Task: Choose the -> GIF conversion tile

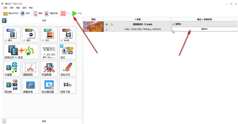Action: (x=49, y=34)
